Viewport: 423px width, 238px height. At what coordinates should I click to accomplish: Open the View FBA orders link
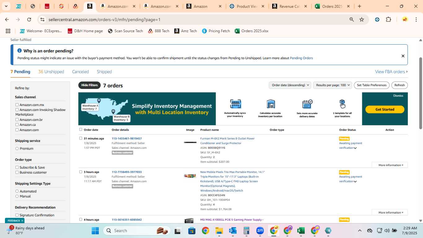pyautogui.click(x=391, y=72)
